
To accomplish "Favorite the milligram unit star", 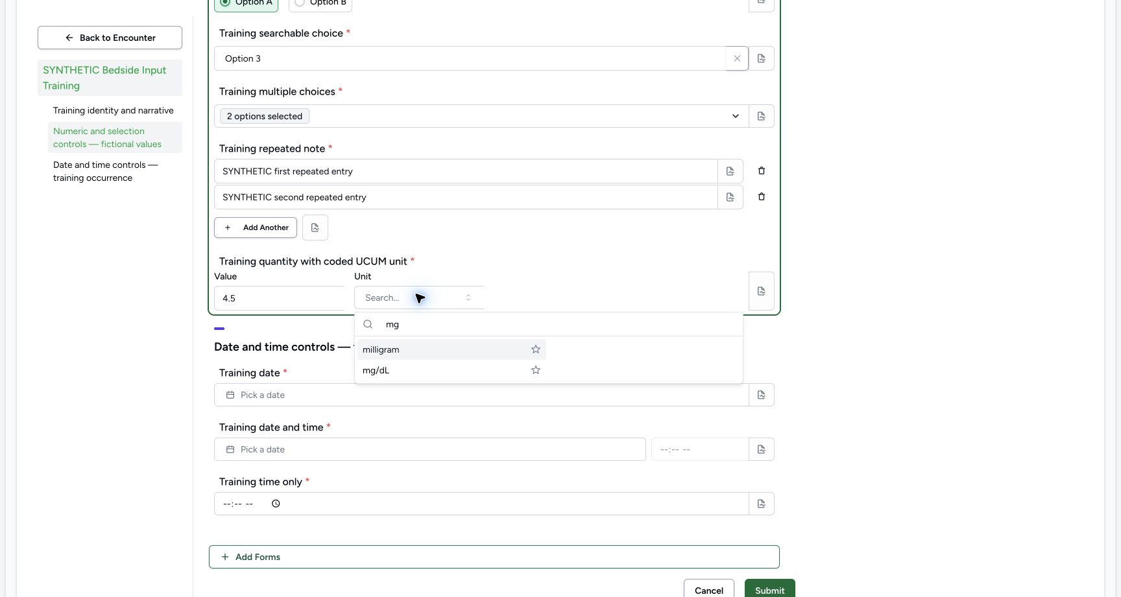I will 536,349.
